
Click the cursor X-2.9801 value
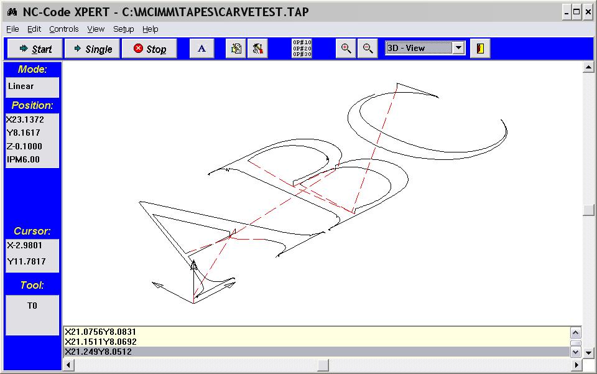tap(24, 245)
